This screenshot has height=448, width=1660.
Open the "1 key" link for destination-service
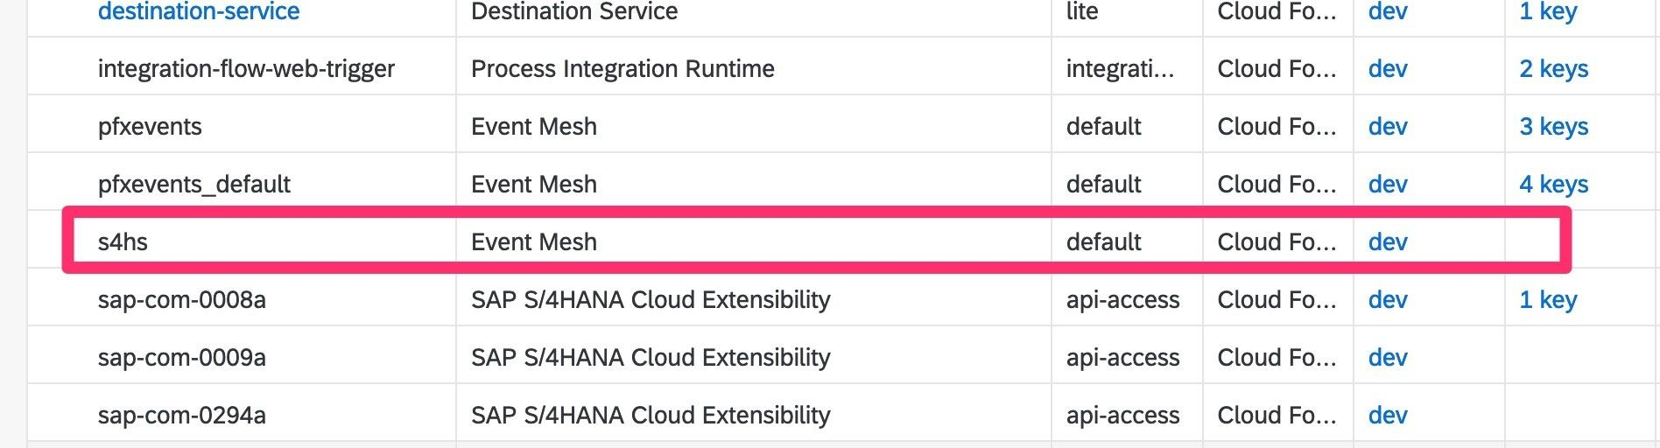coord(1547,11)
